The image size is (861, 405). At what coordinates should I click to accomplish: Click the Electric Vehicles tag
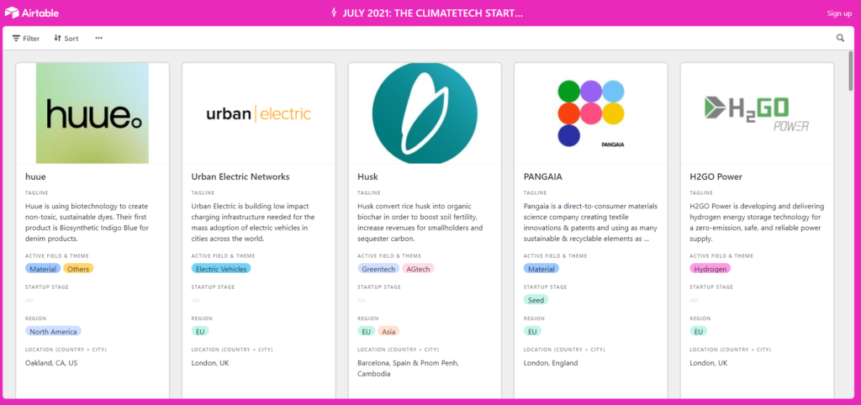[221, 269]
